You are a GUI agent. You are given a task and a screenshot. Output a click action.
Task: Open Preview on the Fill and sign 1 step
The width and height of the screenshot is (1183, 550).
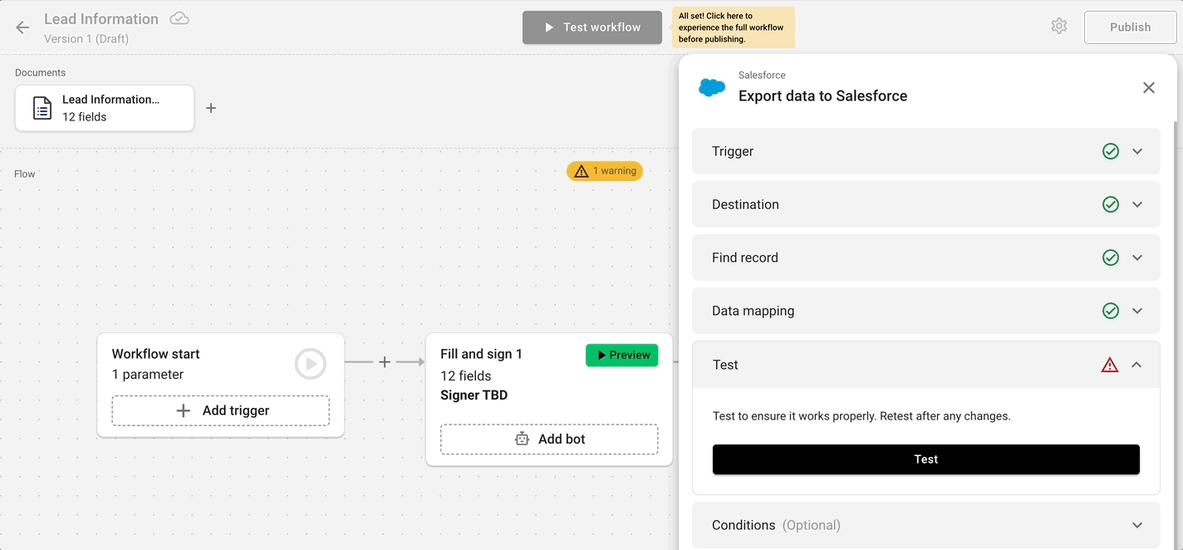coord(621,355)
